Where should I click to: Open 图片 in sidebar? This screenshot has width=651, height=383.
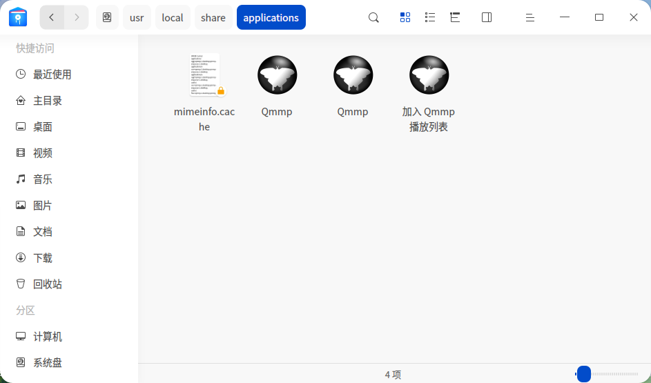69,205
